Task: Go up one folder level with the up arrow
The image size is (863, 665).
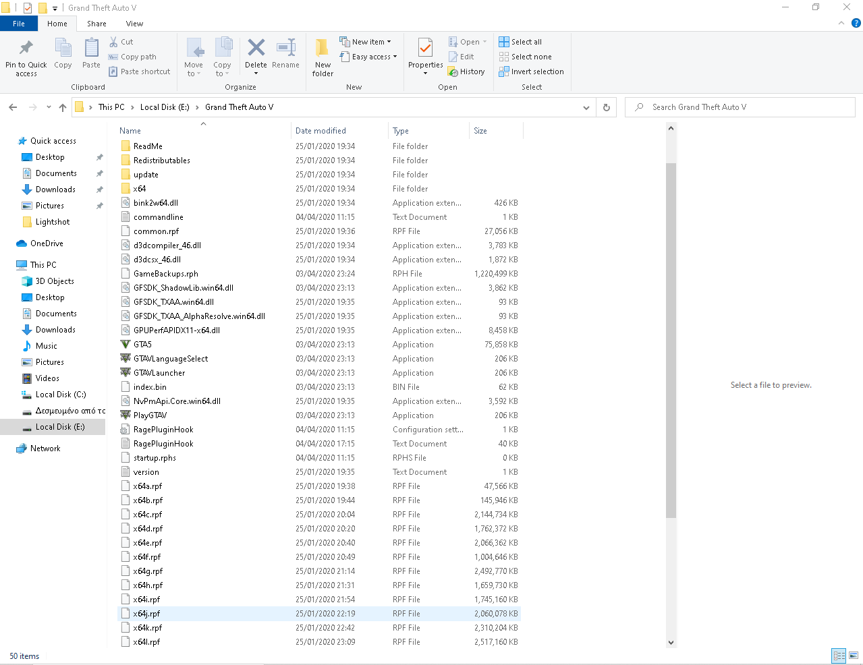Action: click(63, 107)
